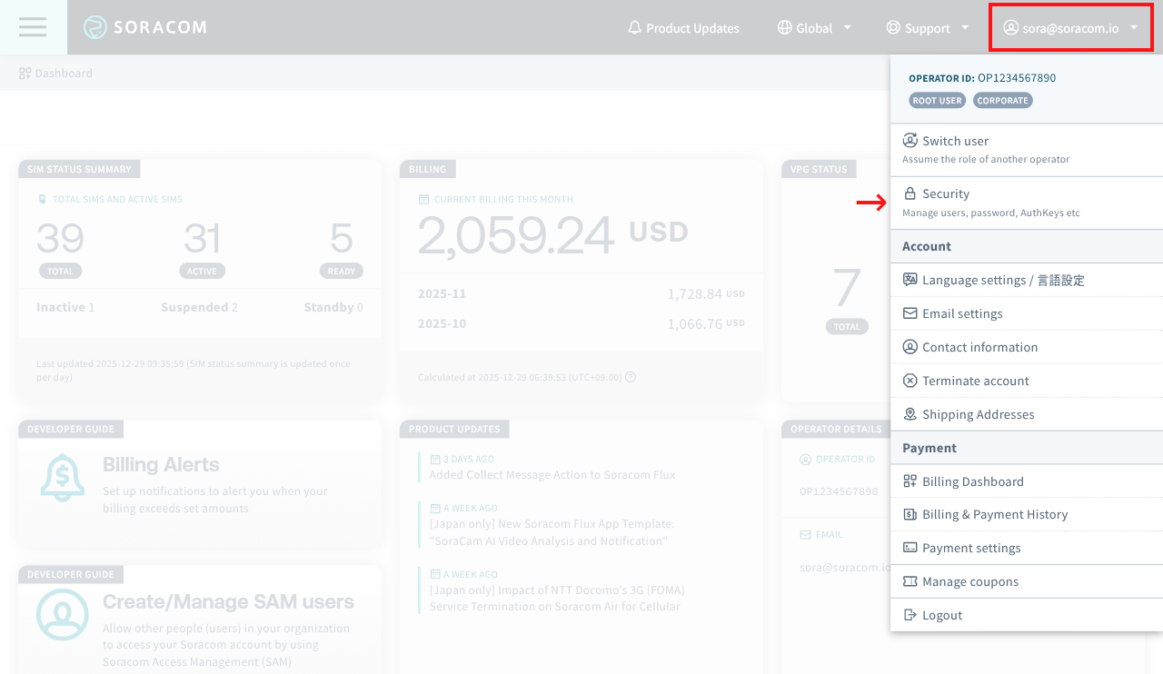This screenshot has width=1163, height=674.
Task: Click the Switch user icon
Action: pos(910,141)
